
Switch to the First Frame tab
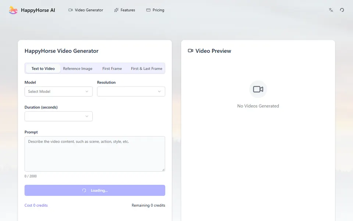click(x=112, y=69)
